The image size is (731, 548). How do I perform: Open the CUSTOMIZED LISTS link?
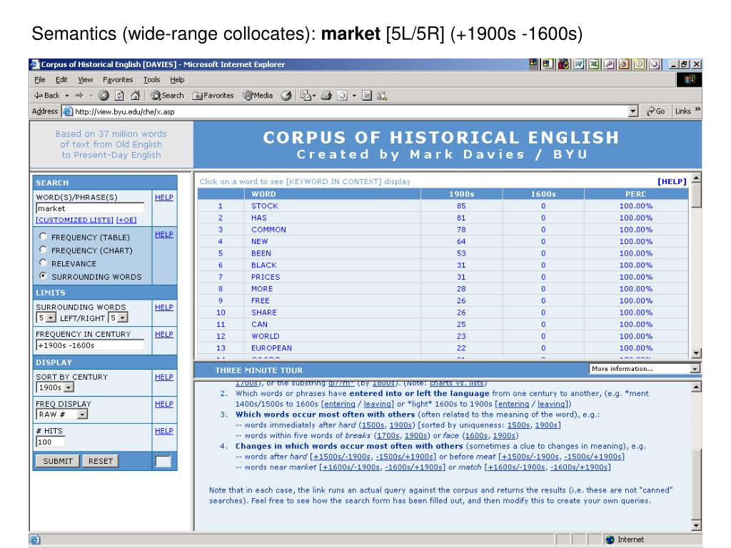(x=74, y=220)
